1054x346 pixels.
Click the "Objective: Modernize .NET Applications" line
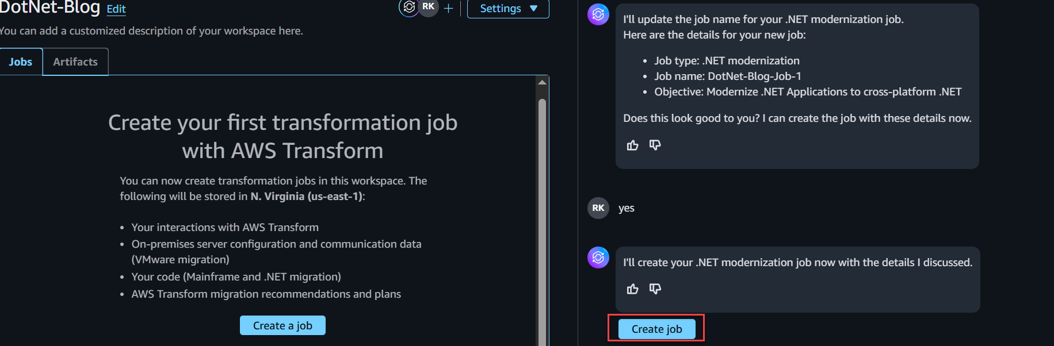point(808,91)
